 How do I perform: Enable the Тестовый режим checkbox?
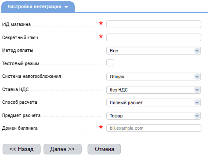click(x=110, y=63)
